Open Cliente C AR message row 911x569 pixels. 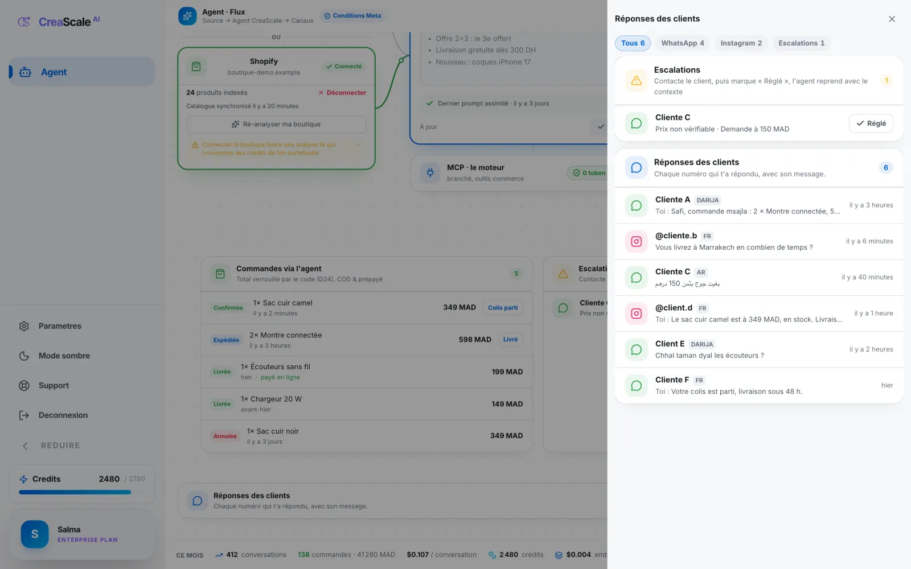(759, 278)
